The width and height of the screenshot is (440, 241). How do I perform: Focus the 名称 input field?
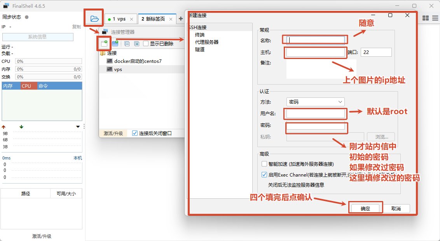coord(315,40)
